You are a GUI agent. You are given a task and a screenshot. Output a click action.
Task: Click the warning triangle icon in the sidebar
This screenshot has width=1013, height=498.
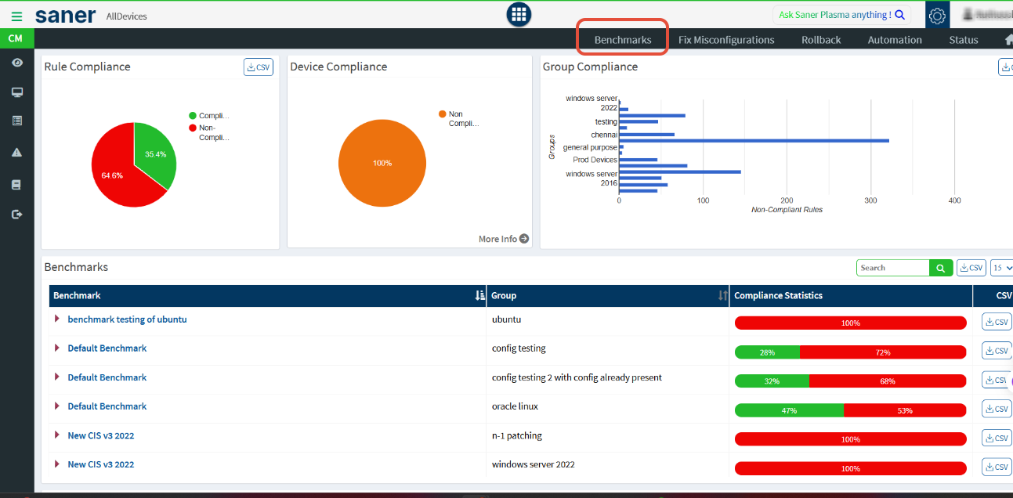pyautogui.click(x=16, y=153)
